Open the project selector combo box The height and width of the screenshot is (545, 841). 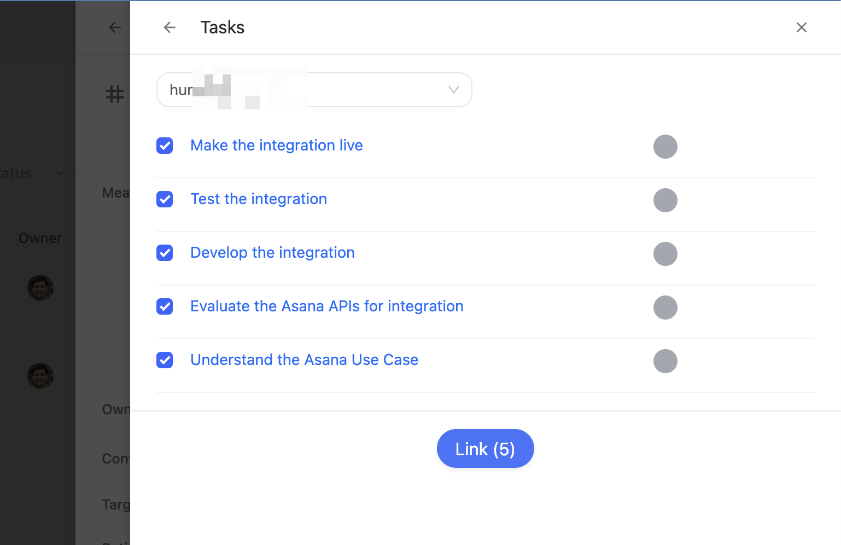click(314, 90)
